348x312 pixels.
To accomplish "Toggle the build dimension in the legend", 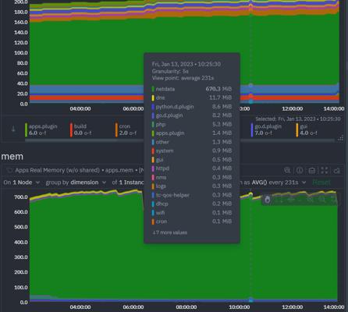I will tap(81, 129).
